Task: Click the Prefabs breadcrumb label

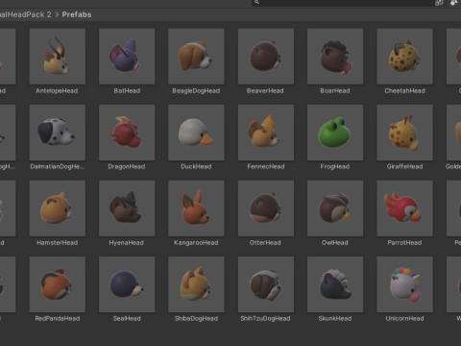Action: (77, 14)
